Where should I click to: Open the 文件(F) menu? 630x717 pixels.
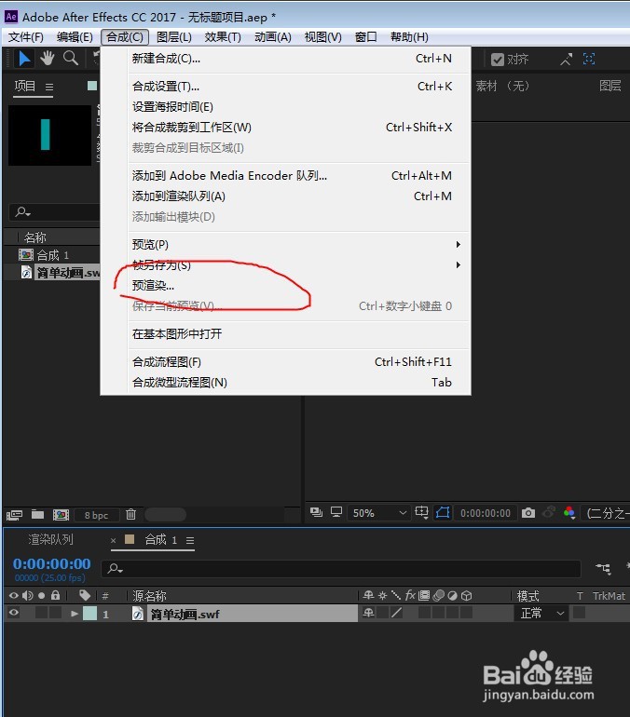(x=25, y=37)
